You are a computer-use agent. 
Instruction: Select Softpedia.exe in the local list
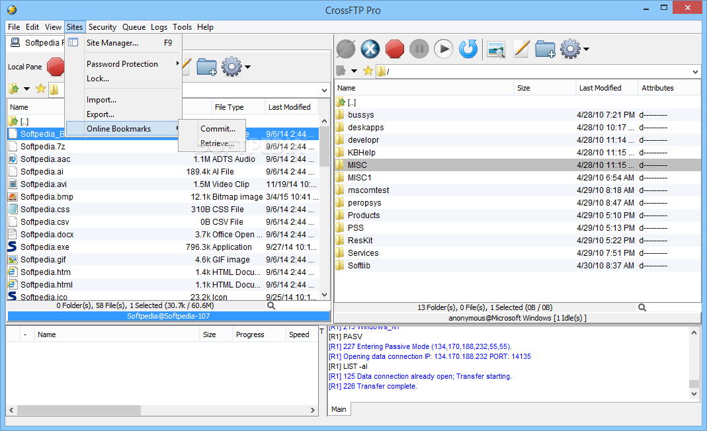[x=163, y=247]
